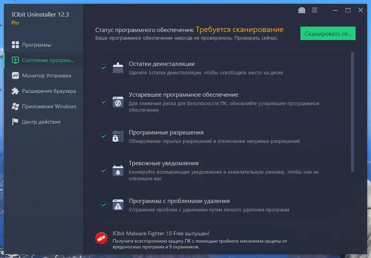The width and height of the screenshot is (371, 258).
Task: Select Состояние програм... in sidebar
Action: tap(44, 60)
